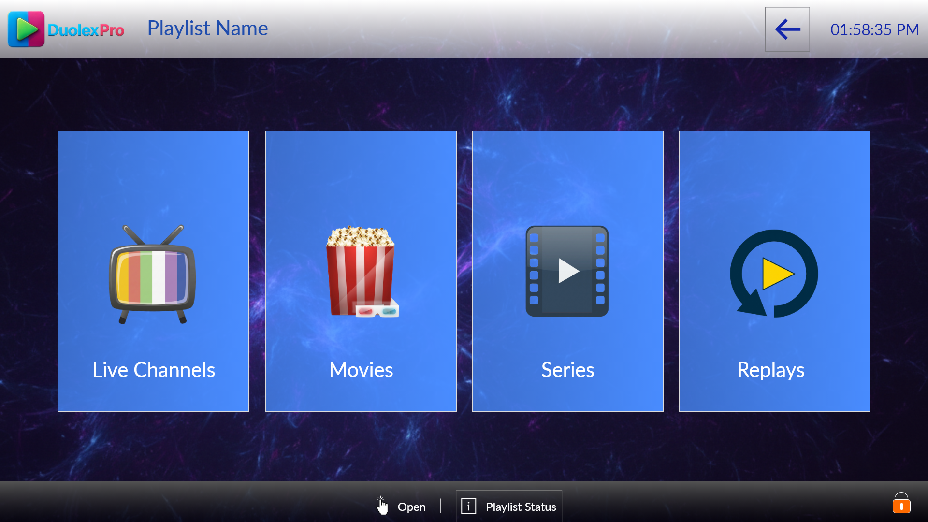Click the hand pointer Open icon
This screenshot has height=522, width=928.
(382, 506)
